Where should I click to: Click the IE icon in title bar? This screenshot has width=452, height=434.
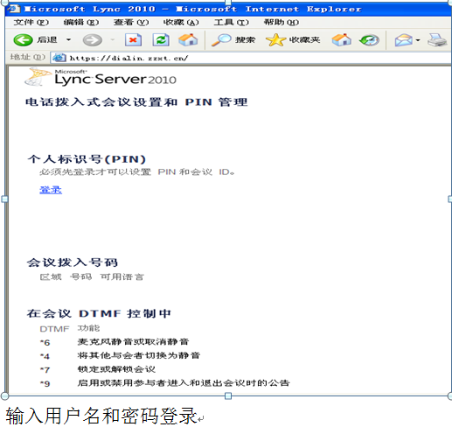(13, 9)
